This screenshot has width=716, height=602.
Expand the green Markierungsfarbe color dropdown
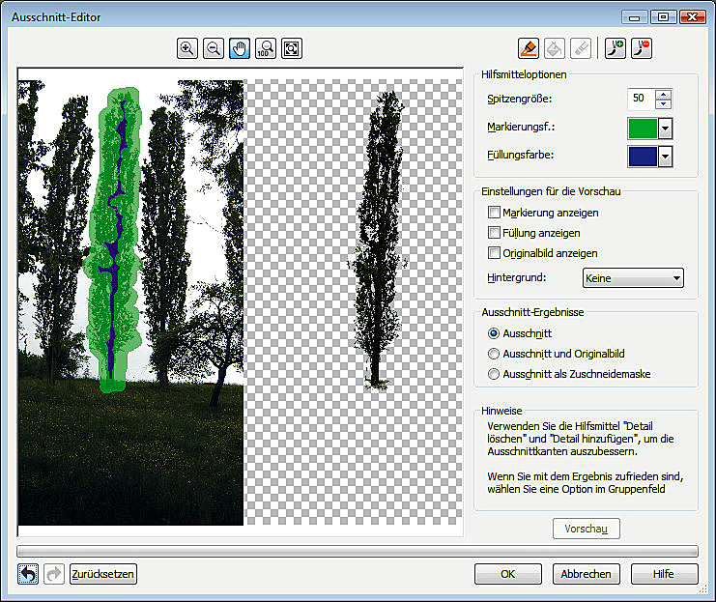pyautogui.click(x=666, y=129)
